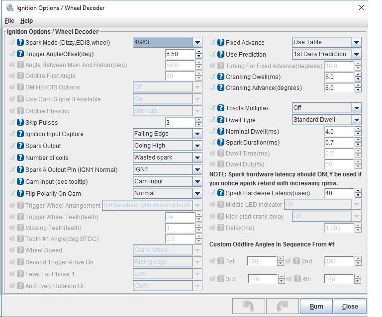Click the redo arrow button

coord(283,306)
